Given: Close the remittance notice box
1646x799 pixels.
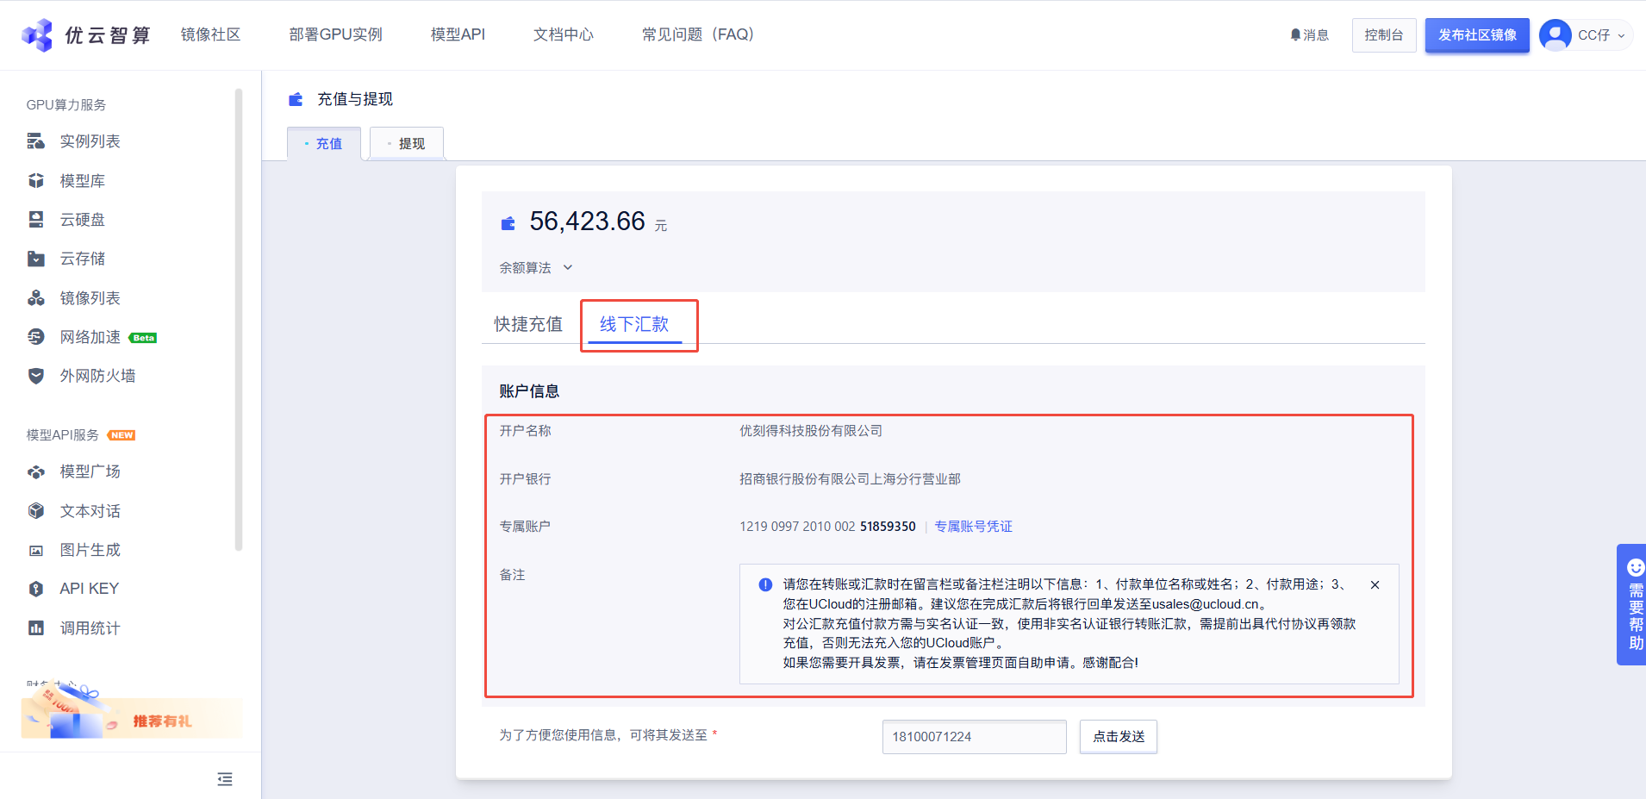Looking at the screenshot, I should 1375,584.
